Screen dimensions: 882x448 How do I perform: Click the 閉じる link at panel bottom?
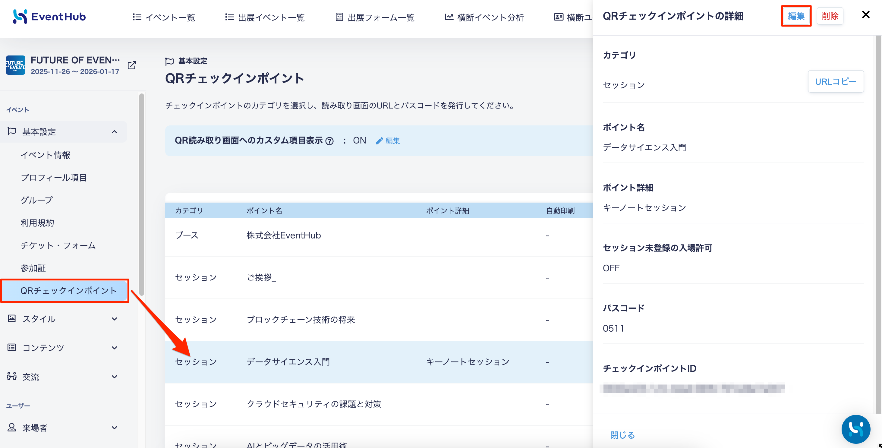pos(622,435)
